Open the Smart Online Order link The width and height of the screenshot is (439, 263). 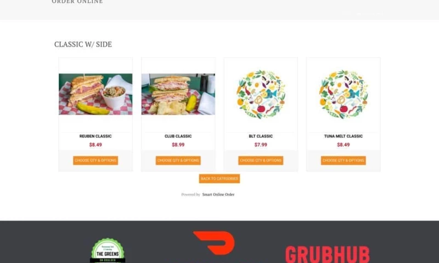218,195
